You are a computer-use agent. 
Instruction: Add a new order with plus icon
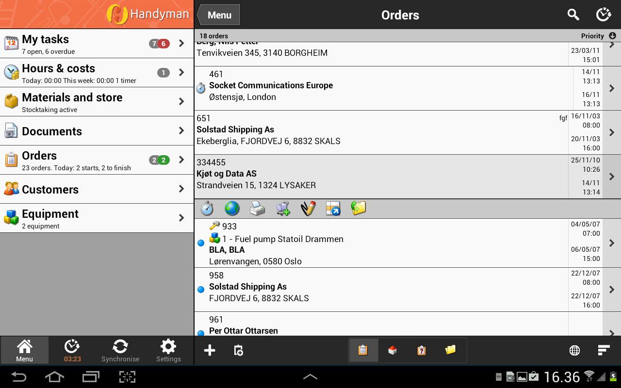210,350
